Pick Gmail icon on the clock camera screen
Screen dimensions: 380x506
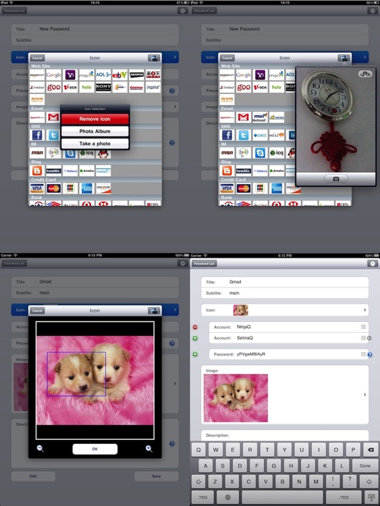click(x=244, y=117)
